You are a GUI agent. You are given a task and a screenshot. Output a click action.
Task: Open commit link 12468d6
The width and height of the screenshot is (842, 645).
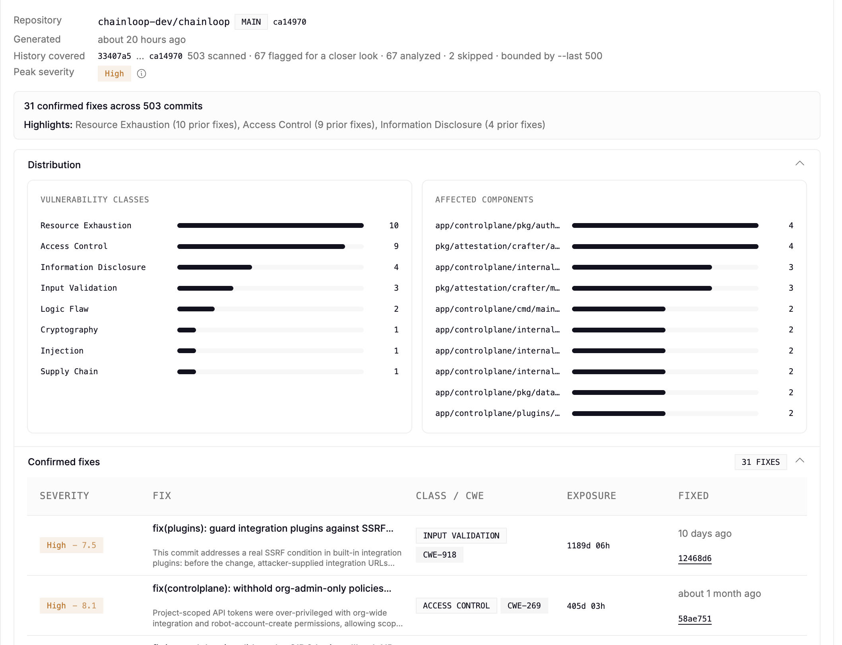pyautogui.click(x=695, y=558)
